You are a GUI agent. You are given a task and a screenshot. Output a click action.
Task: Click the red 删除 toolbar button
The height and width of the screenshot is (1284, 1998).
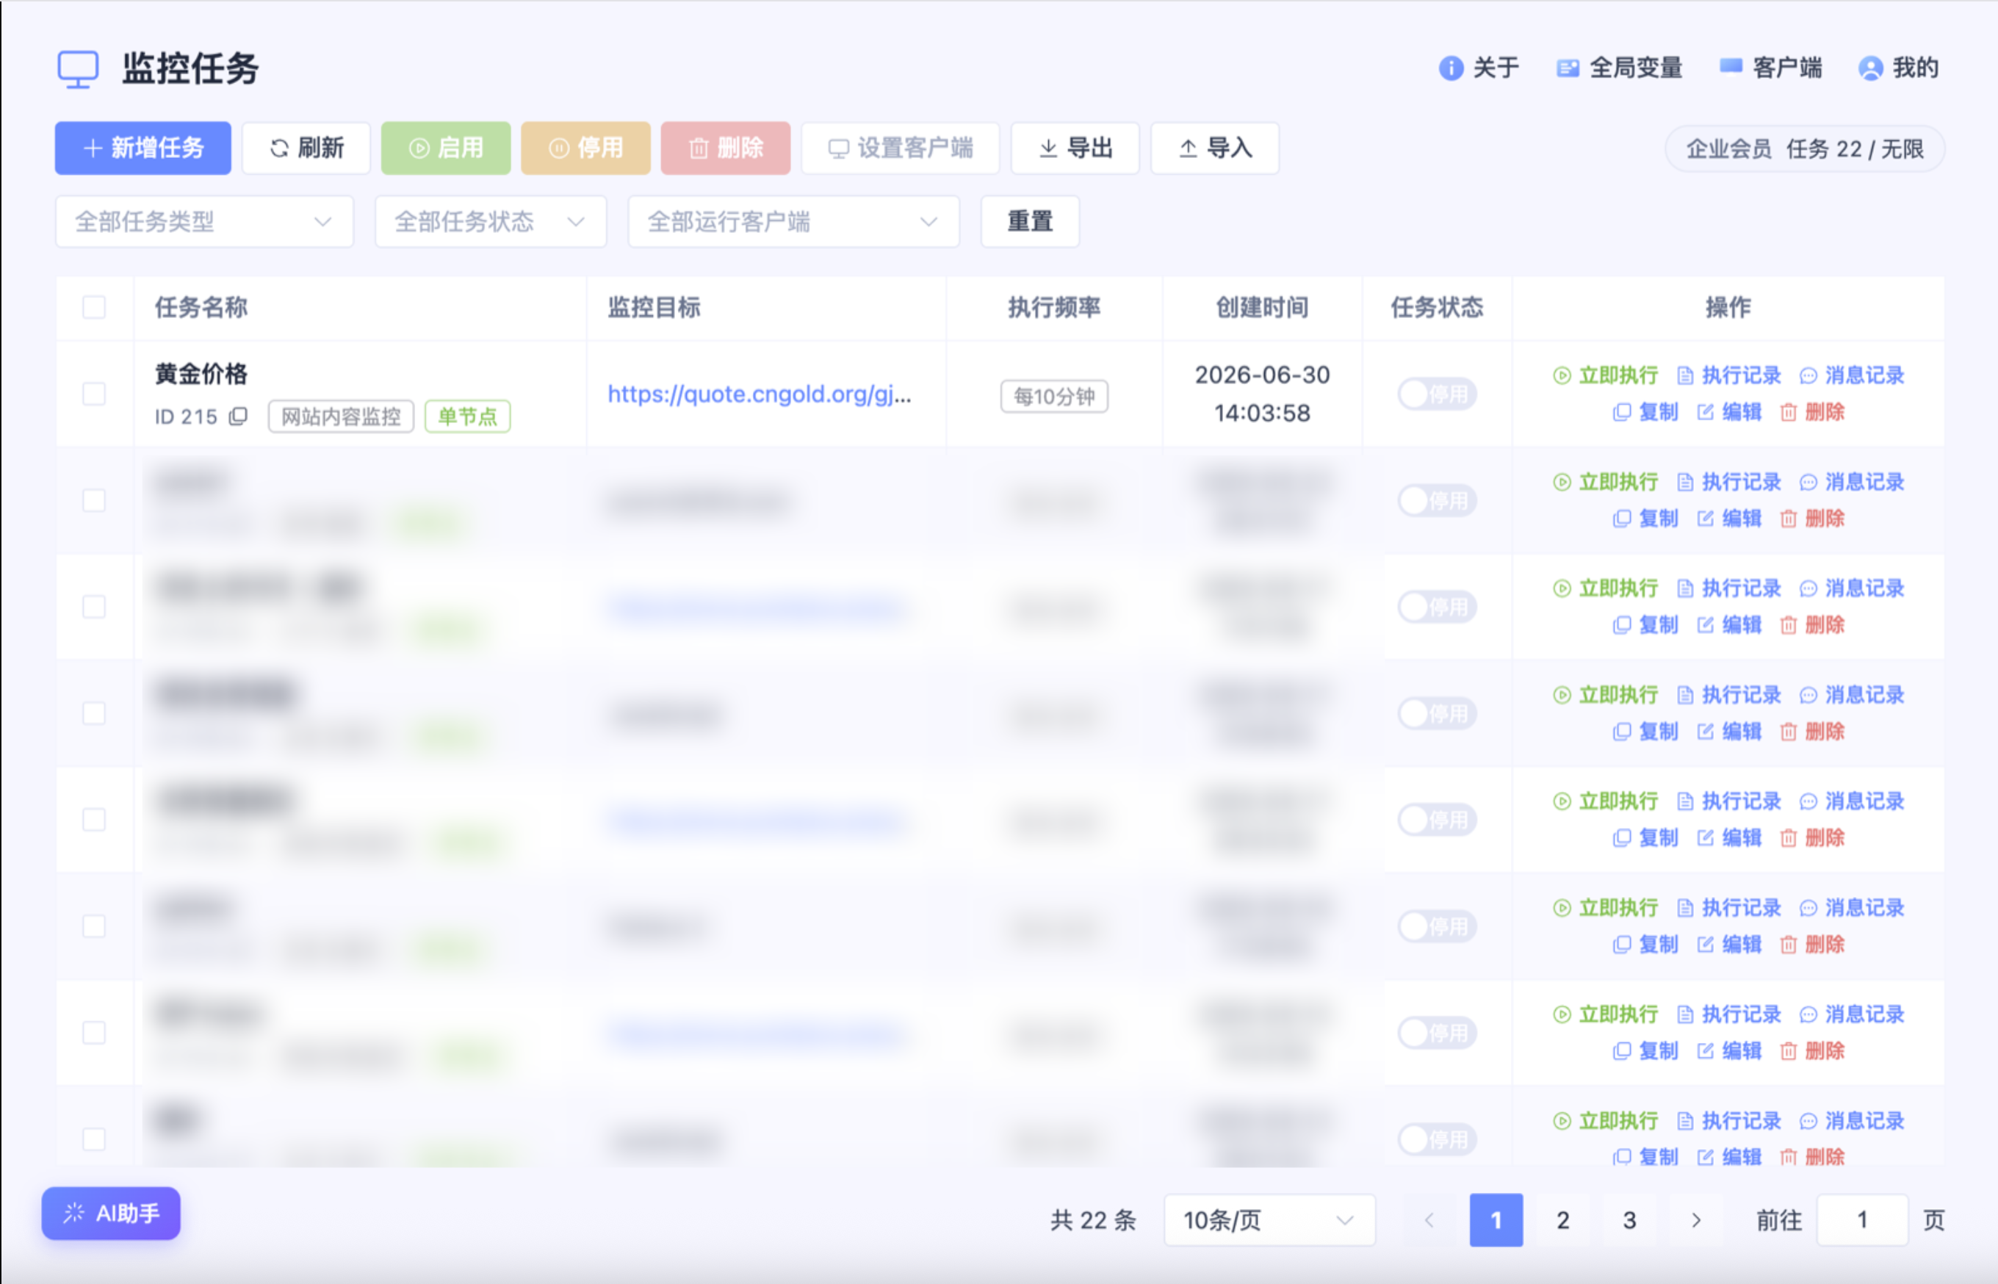[x=725, y=148]
